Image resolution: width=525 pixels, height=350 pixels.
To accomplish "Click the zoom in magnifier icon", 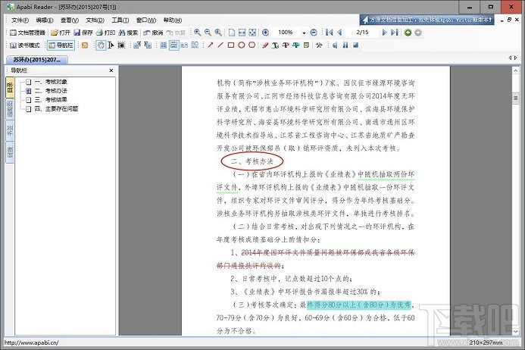I will (198, 32).
